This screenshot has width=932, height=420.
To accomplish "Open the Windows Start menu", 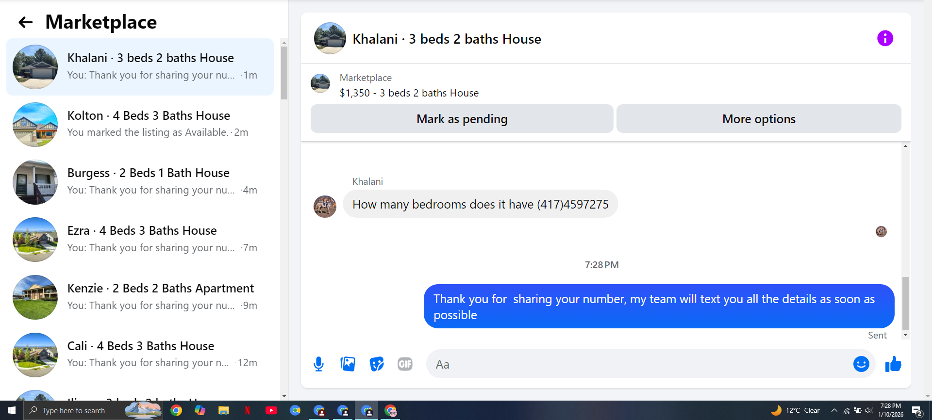I will click(12, 411).
